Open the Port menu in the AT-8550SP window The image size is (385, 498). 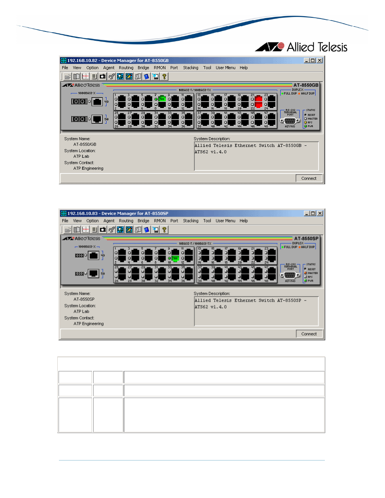(174, 221)
